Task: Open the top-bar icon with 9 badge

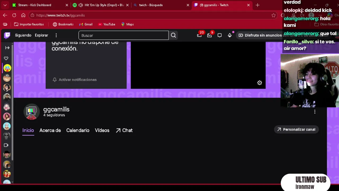Action: pos(209,35)
